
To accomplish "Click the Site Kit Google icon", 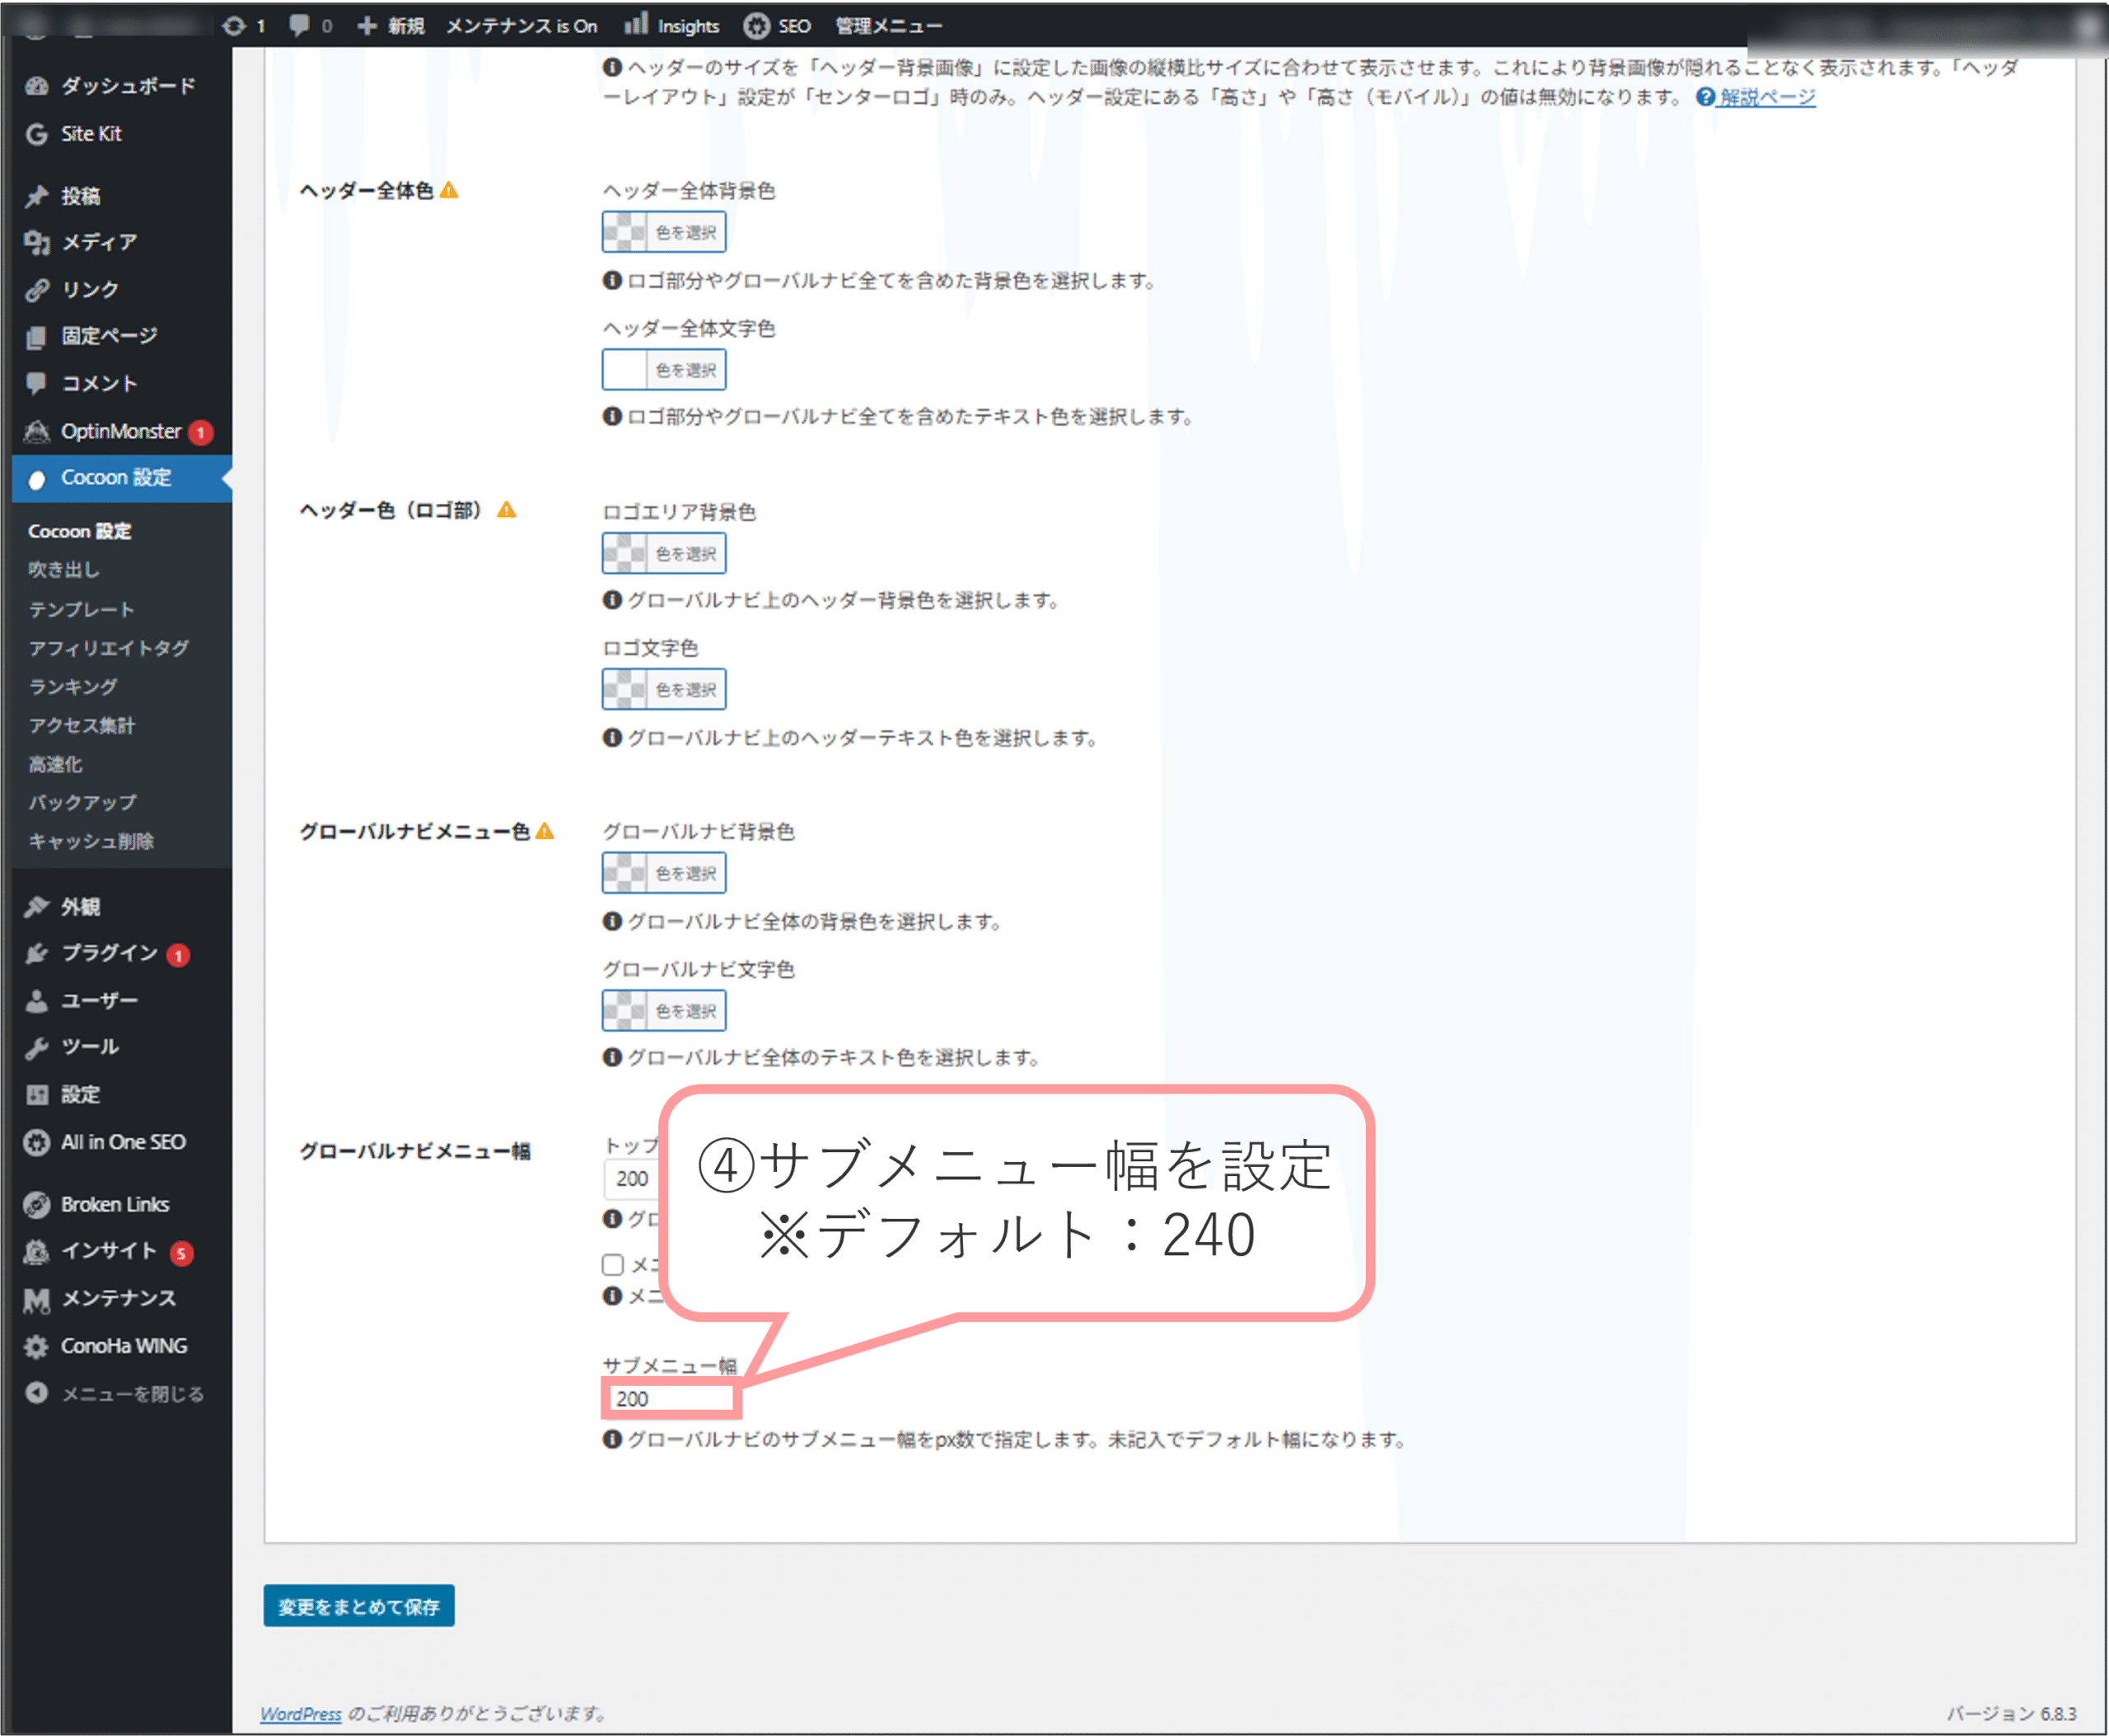I will [x=37, y=134].
